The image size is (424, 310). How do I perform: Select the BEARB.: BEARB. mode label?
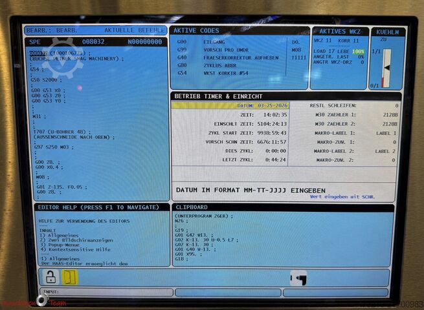(x=51, y=30)
